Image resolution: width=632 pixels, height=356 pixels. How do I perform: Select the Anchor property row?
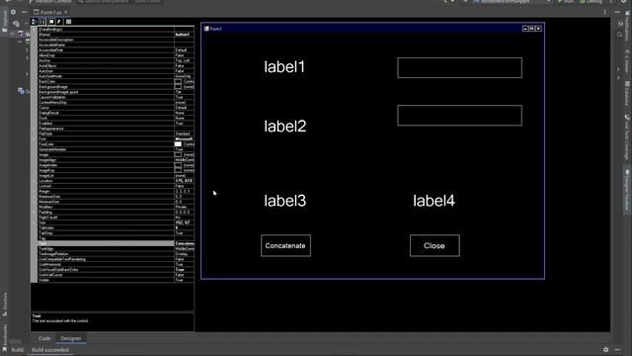tap(116, 60)
